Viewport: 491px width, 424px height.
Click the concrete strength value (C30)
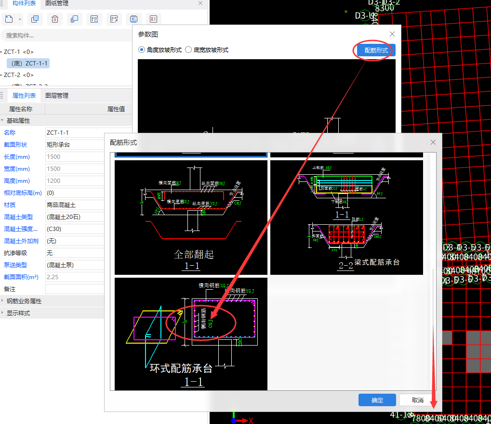point(75,229)
